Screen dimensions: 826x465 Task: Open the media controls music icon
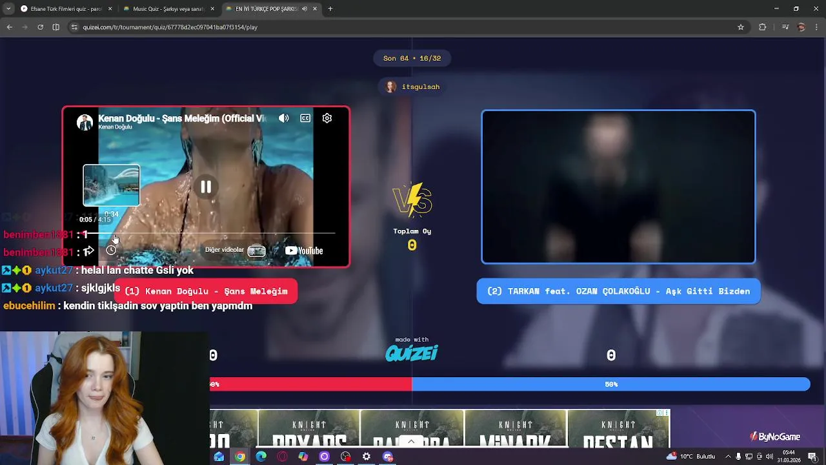point(785,27)
